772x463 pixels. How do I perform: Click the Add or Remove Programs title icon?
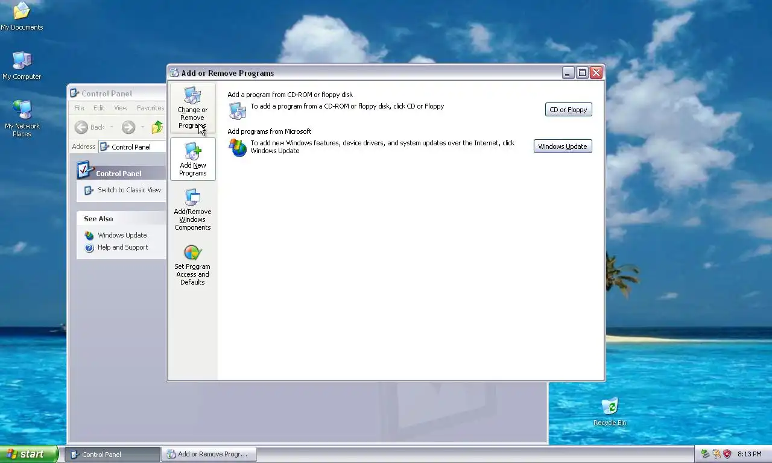point(174,73)
